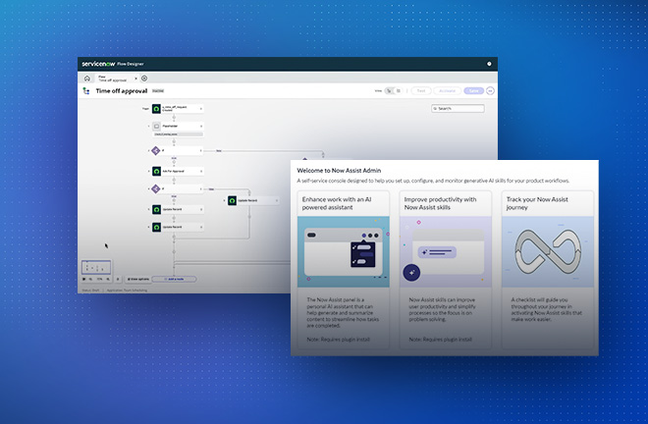Open Track your Now Assist journey title

(537, 203)
